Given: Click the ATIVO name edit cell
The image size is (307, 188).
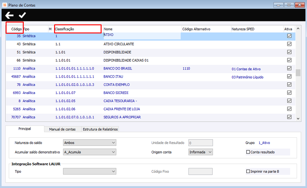Looking at the screenshot, I should click(x=142, y=36).
